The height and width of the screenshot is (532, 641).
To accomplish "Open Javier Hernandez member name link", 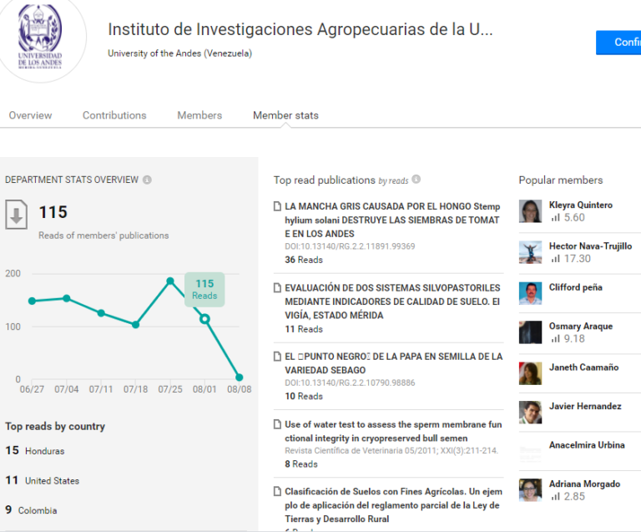I will click(585, 406).
